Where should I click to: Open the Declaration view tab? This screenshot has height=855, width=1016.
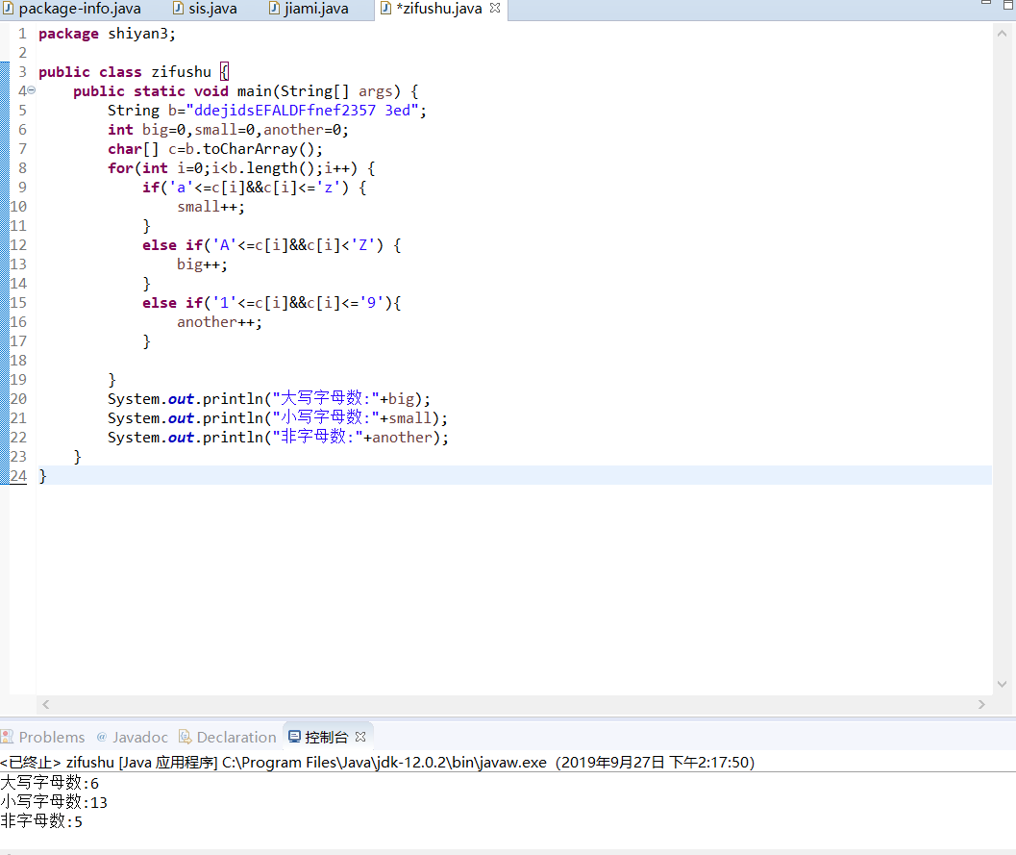[228, 737]
